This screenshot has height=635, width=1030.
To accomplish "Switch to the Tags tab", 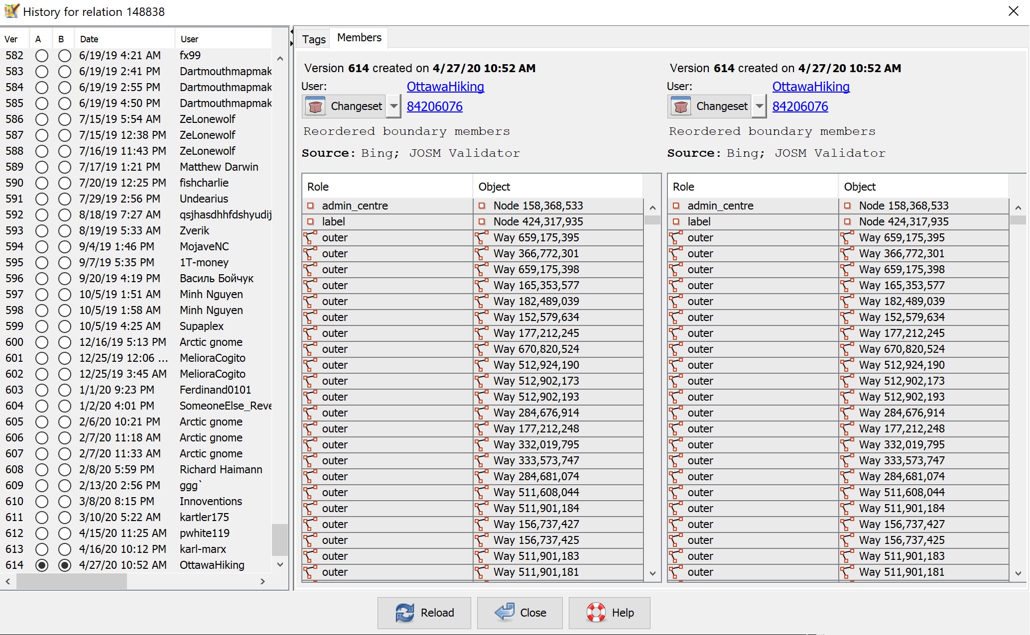I will click(313, 39).
